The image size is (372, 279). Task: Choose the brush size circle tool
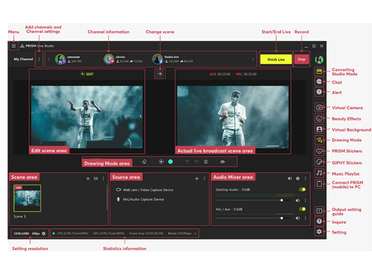pyautogui.click(x=161, y=161)
